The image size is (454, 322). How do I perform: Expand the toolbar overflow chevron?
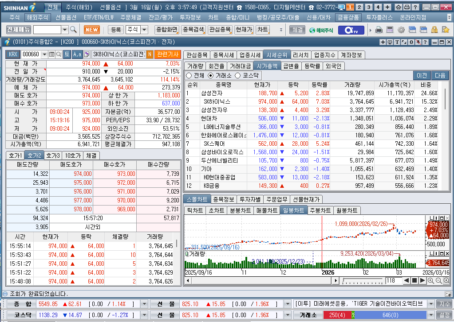[x=281, y=30]
